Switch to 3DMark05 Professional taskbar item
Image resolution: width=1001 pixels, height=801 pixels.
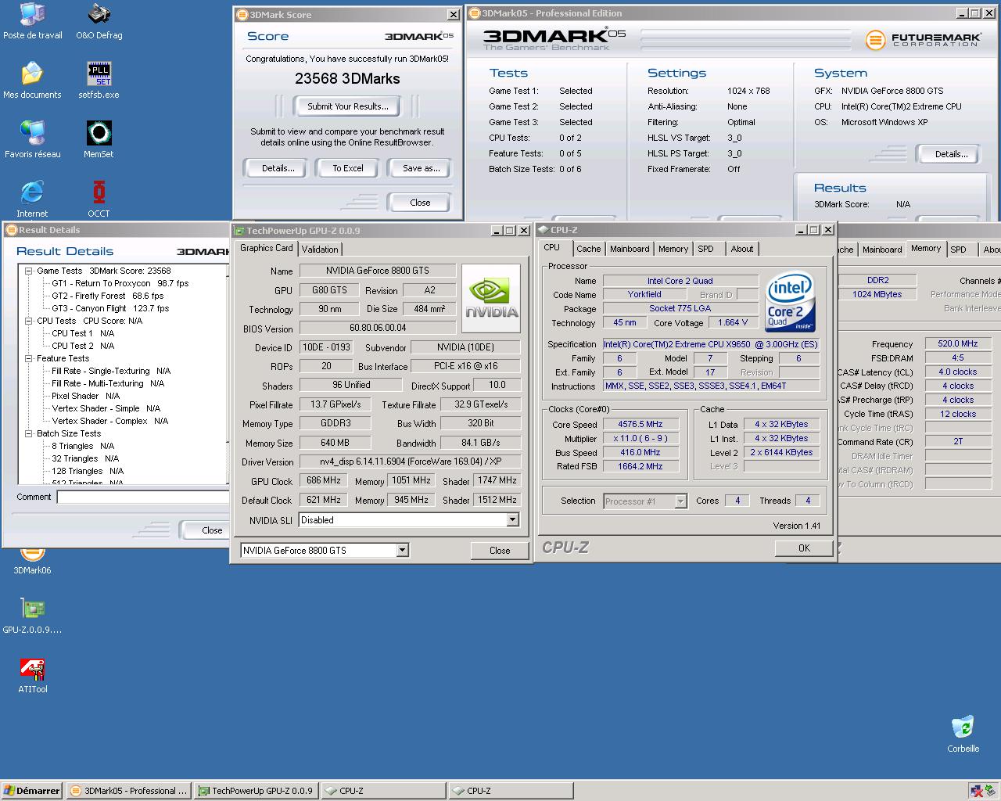coord(129,791)
